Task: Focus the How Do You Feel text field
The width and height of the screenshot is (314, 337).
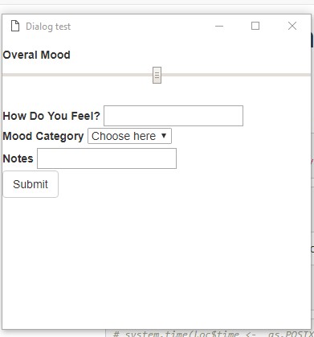Action: pyautogui.click(x=173, y=116)
